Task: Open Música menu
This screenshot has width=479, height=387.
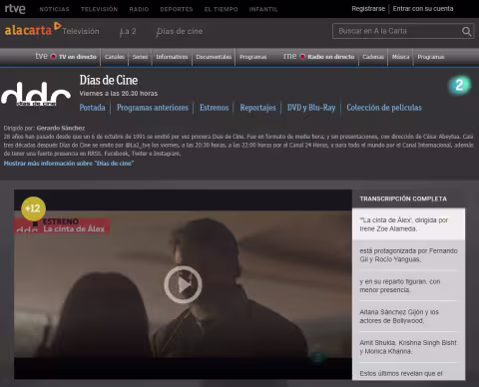Action: coord(400,57)
